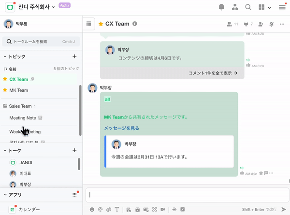
Task: Click the talk list scrollbar
Action: pyautogui.click(x=79, y=164)
